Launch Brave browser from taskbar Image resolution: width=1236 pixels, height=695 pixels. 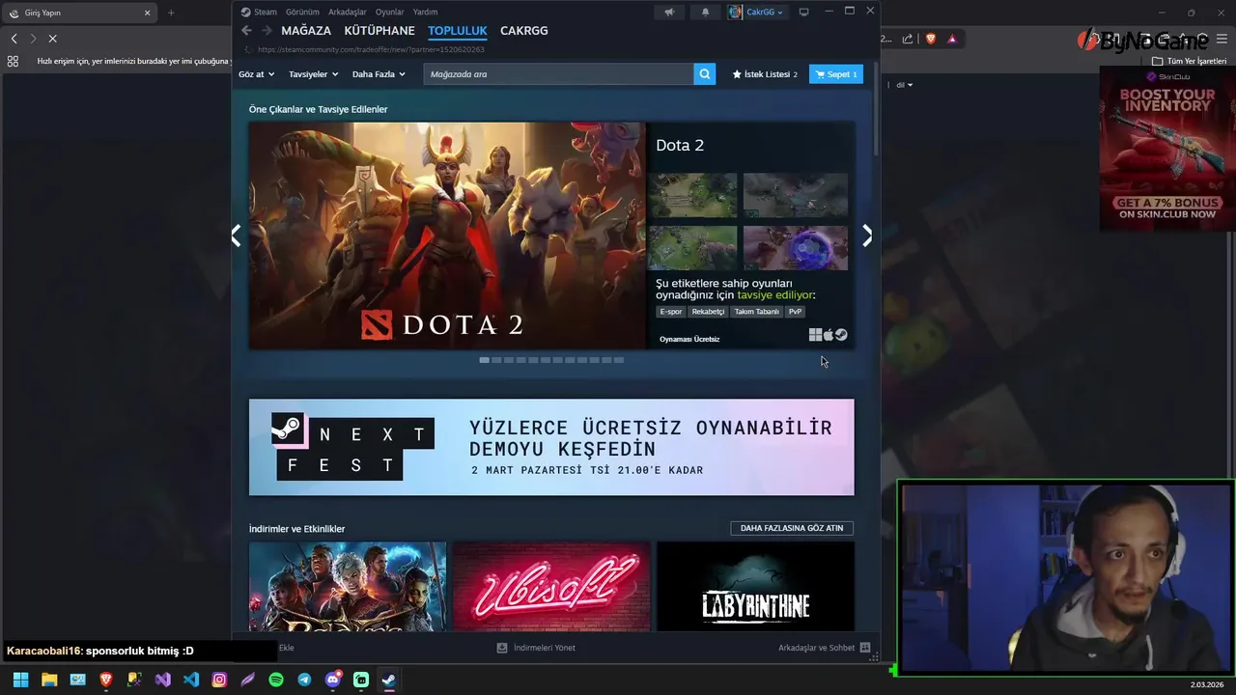click(106, 680)
